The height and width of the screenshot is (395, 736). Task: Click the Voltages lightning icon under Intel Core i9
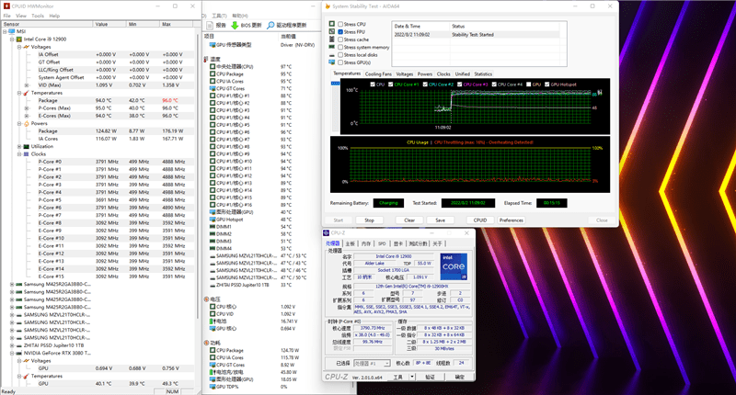click(x=27, y=47)
